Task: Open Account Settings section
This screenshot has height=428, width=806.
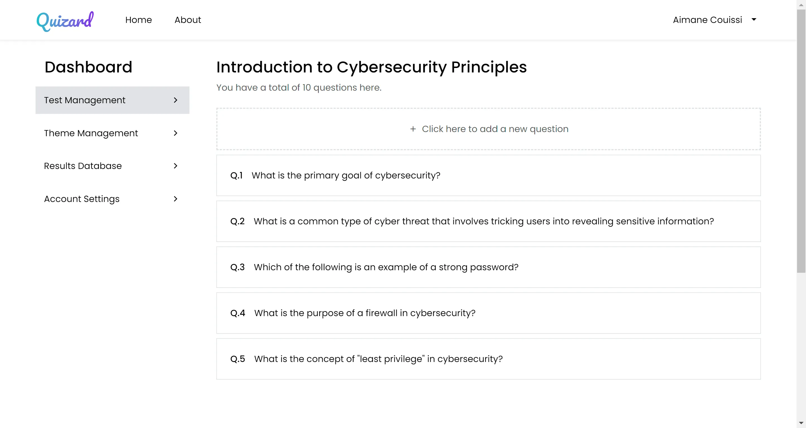Action: tap(112, 199)
